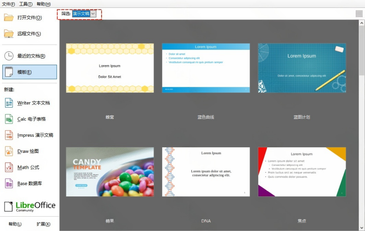The image size is (365, 231).
Task: Open the 帮助 menu in menu bar
Action: 43,4
